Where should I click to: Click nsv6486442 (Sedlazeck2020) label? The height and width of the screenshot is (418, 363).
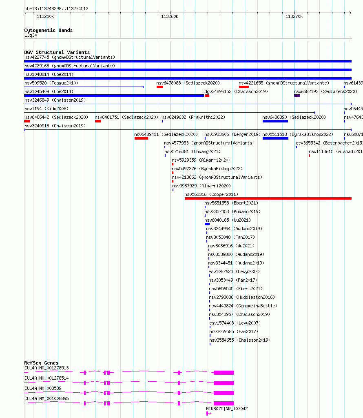click(x=56, y=117)
